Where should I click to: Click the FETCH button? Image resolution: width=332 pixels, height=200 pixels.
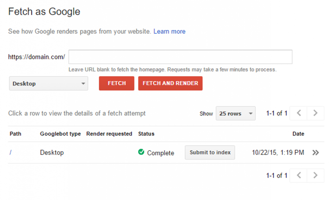(x=116, y=83)
